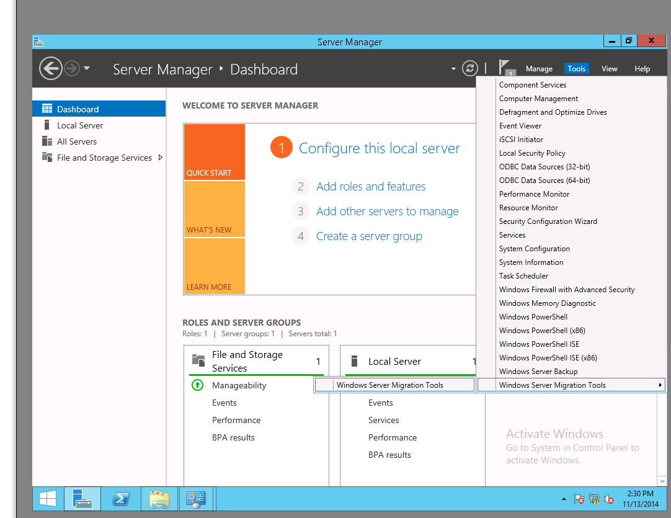Viewport: 671px width, 518px height.
Task: Open File Explorer from the taskbar
Action: click(159, 499)
